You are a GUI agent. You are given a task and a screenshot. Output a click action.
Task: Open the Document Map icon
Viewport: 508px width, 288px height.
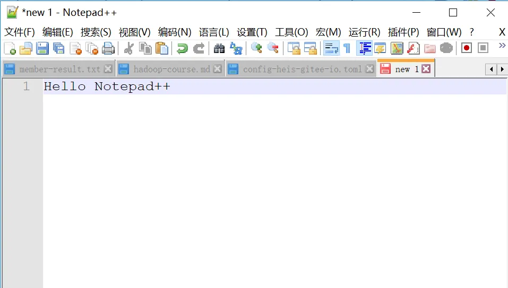tap(397, 49)
